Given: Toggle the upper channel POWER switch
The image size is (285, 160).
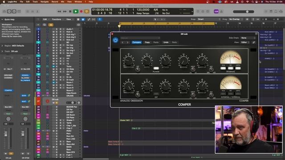Looking at the screenshot, I should pyautogui.click(x=156, y=68).
